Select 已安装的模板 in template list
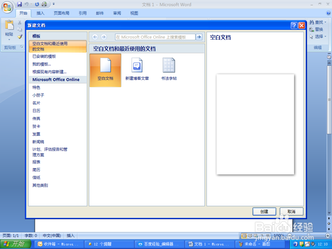The width and height of the screenshot is (332, 249). coord(44,56)
